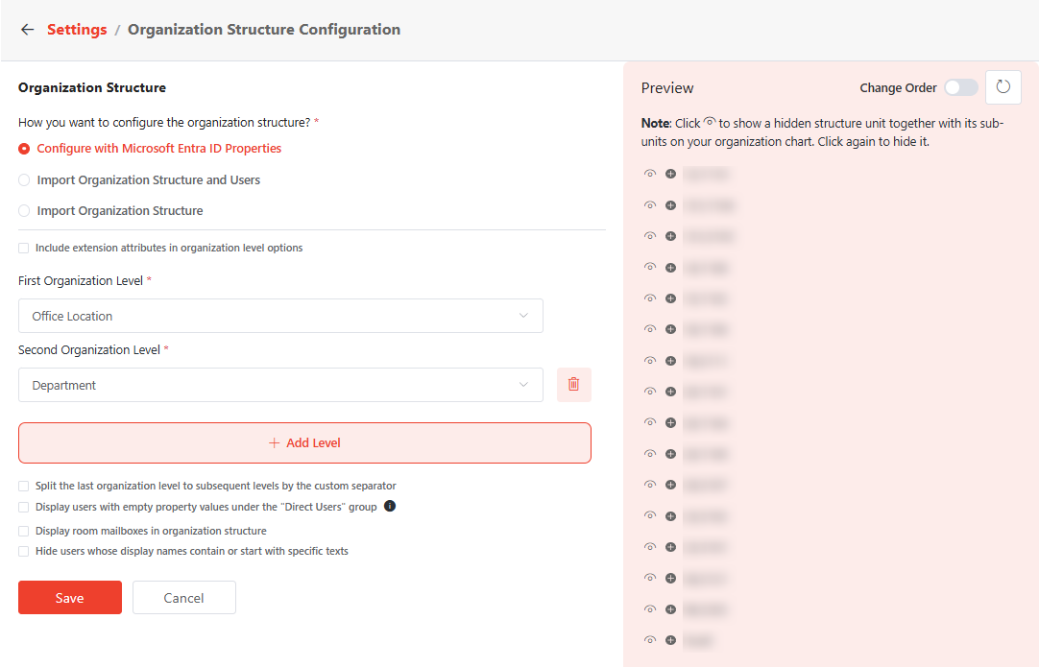Select Import Organization Structure option

coord(23,210)
